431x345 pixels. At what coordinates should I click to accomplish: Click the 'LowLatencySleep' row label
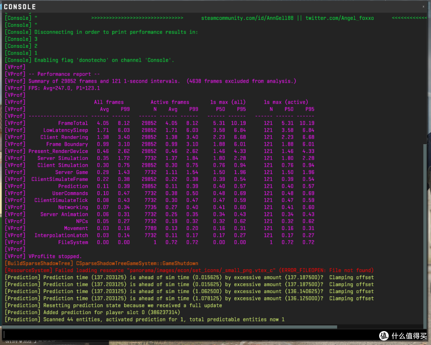(x=66, y=130)
